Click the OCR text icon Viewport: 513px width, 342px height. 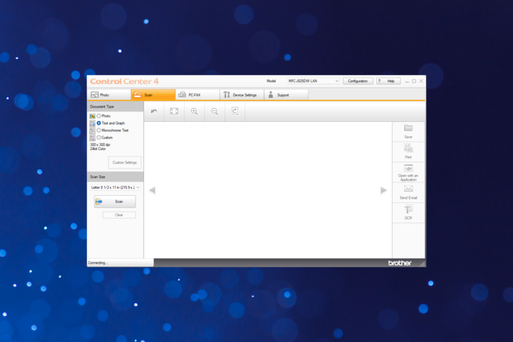[408, 209]
